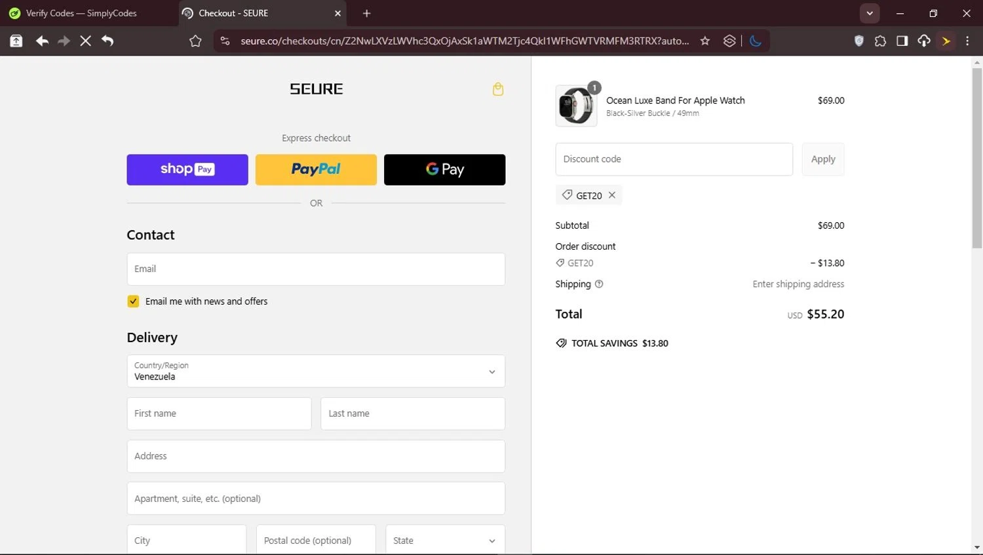This screenshot has height=555, width=983.
Task: Click the shipping help question icon
Action: pos(599,284)
